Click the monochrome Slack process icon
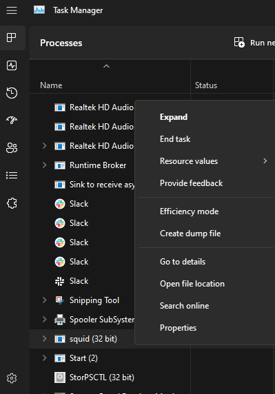 click(x=60, y=281)
